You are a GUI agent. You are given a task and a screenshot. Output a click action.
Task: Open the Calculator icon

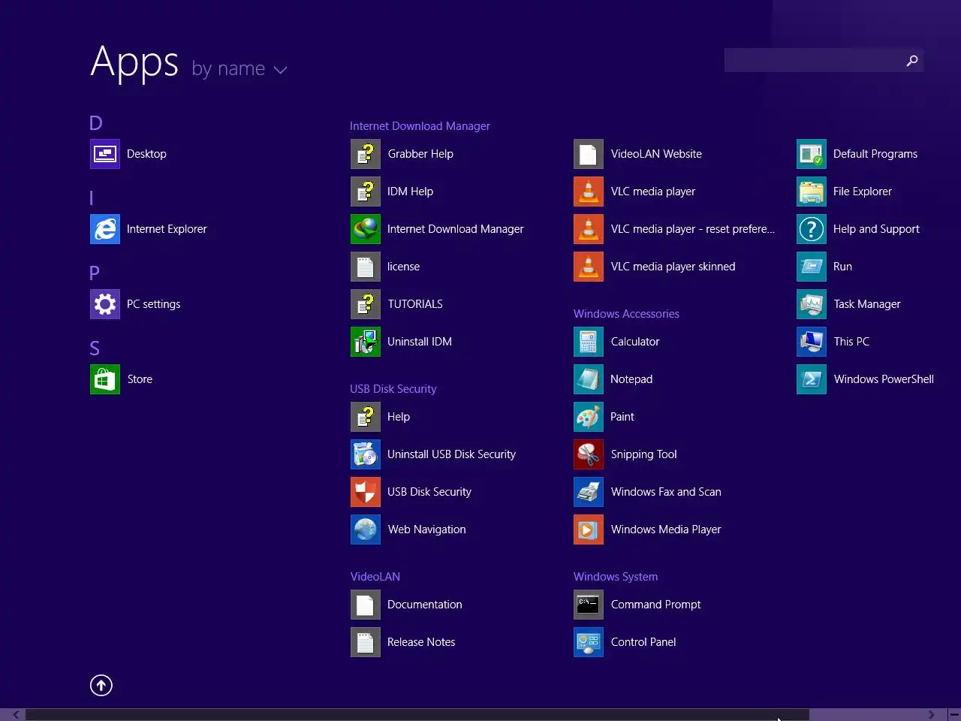589,342
